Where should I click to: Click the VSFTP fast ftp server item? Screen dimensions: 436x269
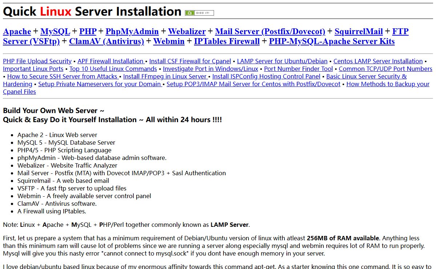tap(72, 188)
